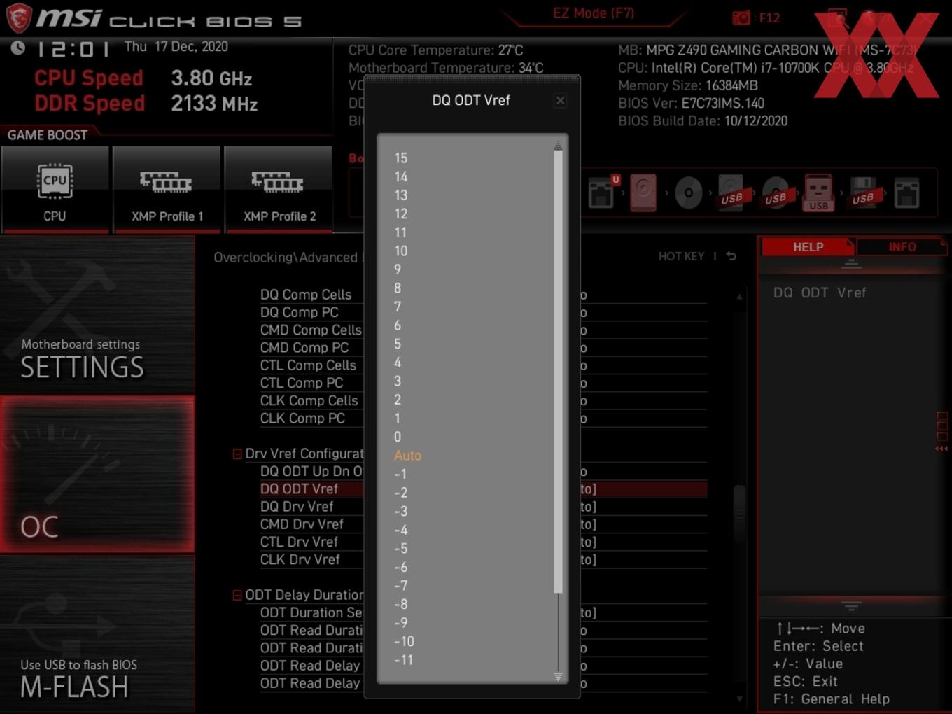This screenshot has height=714, width=952.
Task: Open the HOT KEY list
Action: 681,256
